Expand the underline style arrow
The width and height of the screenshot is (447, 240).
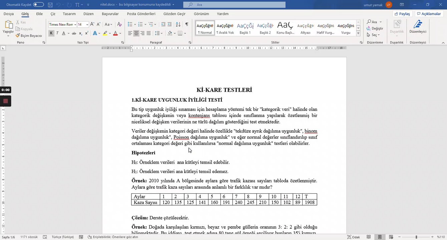69,33
